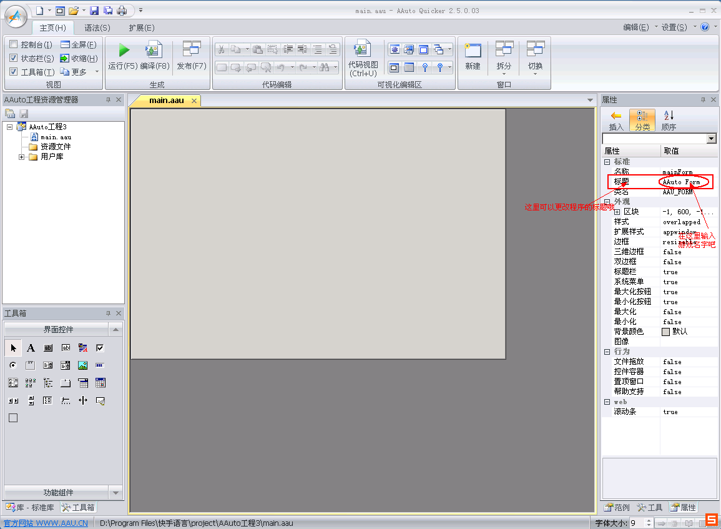Switch to the 范例 tab at bottom
The height and width of the screenshot is (529, 721).
coord(617,507)
